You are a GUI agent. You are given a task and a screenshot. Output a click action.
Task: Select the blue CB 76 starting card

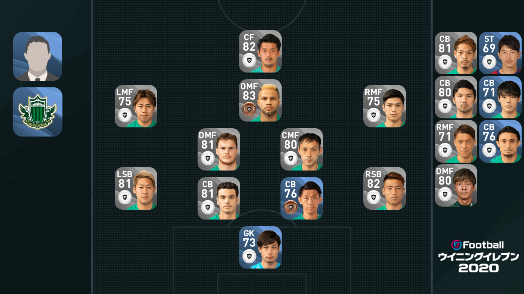click(302, 198)
